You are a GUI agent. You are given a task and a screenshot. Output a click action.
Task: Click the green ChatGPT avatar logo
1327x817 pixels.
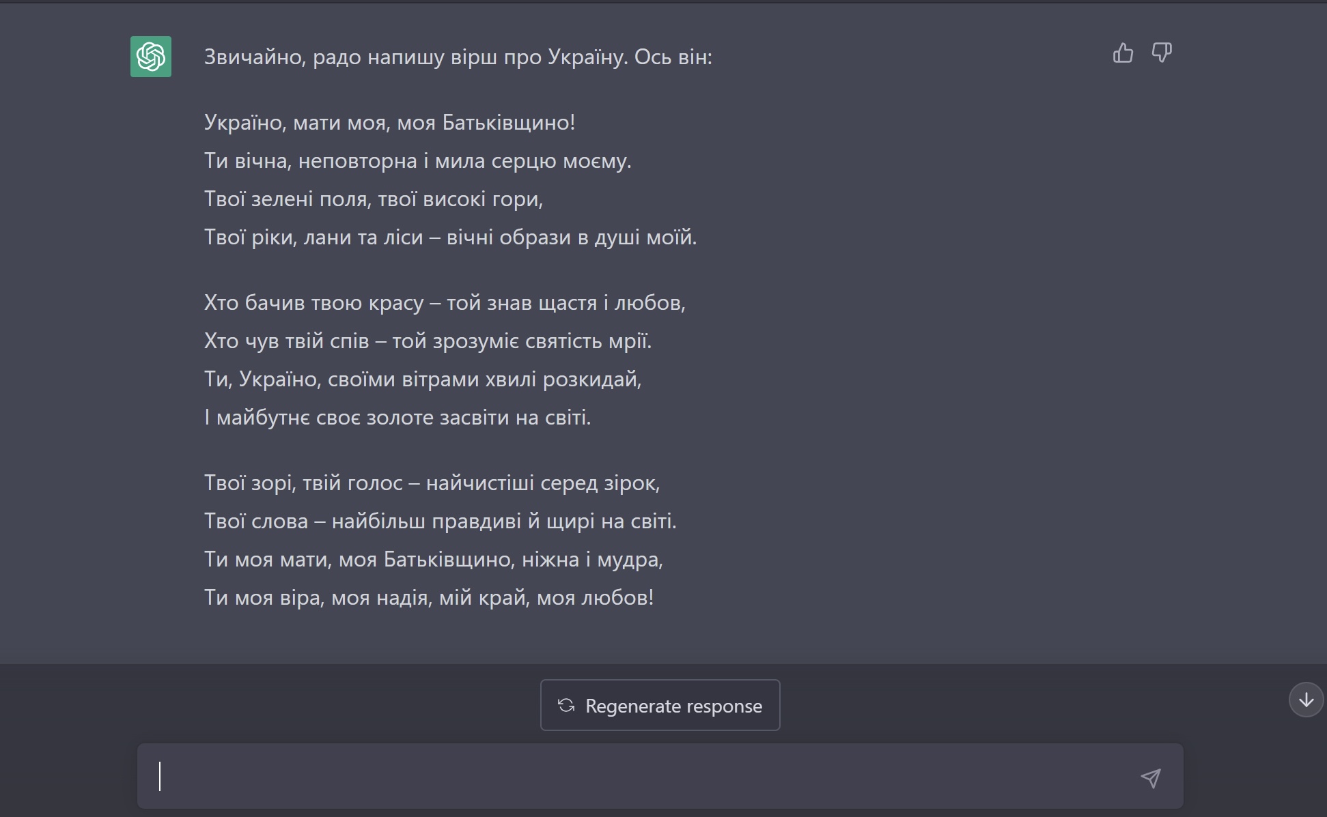click(151, 57)
